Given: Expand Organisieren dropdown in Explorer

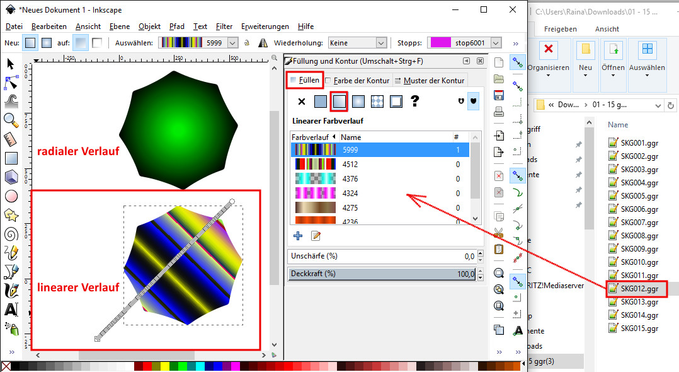Looking at the screenshot, I should click(548, 76).
